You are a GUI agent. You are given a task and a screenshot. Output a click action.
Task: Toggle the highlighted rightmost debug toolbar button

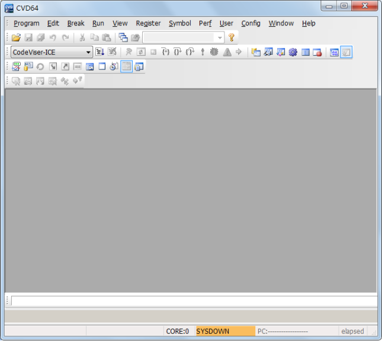[346, 52]
